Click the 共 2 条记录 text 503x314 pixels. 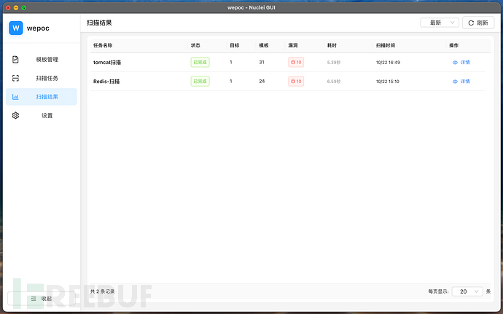coord(102,291)
